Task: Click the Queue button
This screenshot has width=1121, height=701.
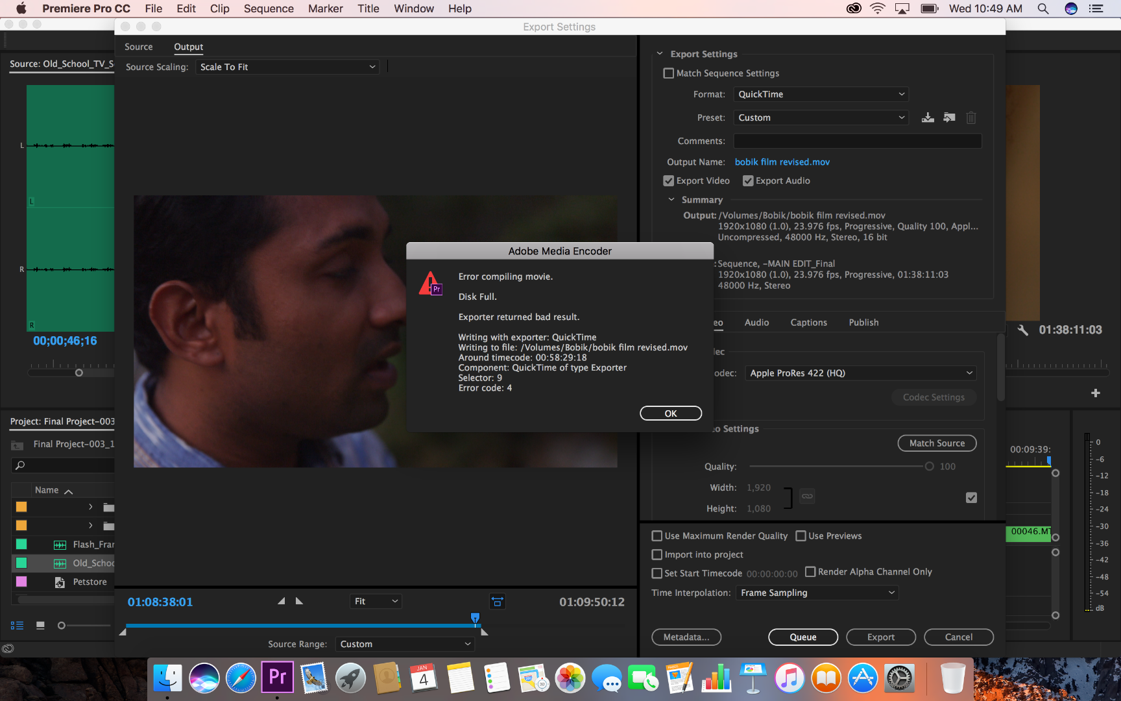Action: [803, 637]
